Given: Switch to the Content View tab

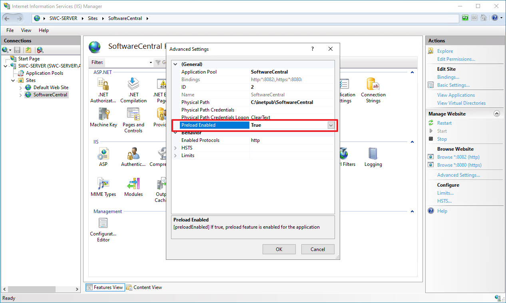Looking at the screenshot, I should click(x=144, y=287).
